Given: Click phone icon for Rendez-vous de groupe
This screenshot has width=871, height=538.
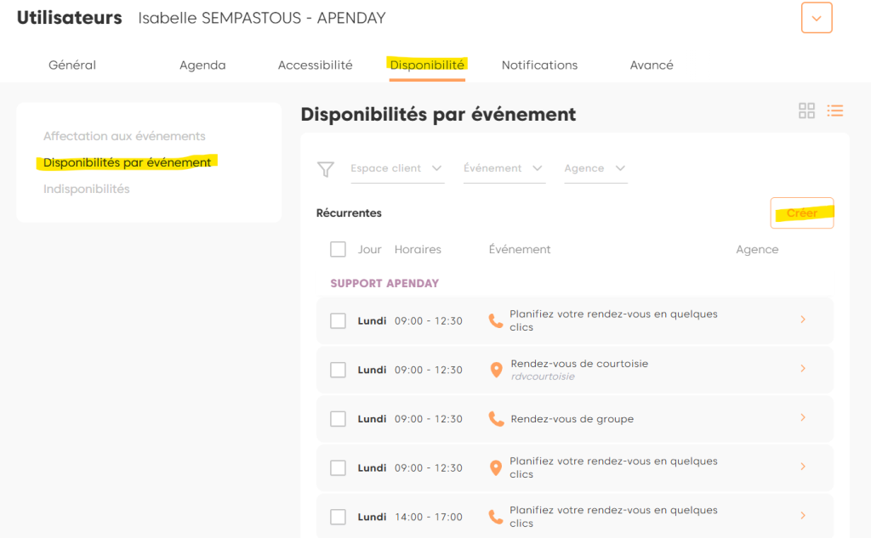Looking at the screenshot, I should (496, 419).
